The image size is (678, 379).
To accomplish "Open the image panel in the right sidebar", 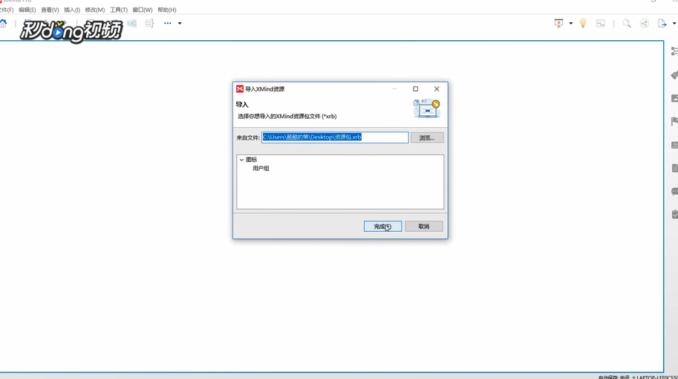I will pyautogui.click(x=674, y=98).
